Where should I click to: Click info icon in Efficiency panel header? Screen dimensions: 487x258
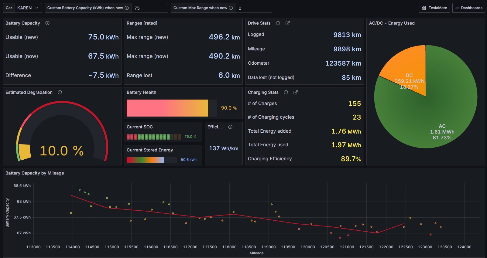(x=230, y=127)
